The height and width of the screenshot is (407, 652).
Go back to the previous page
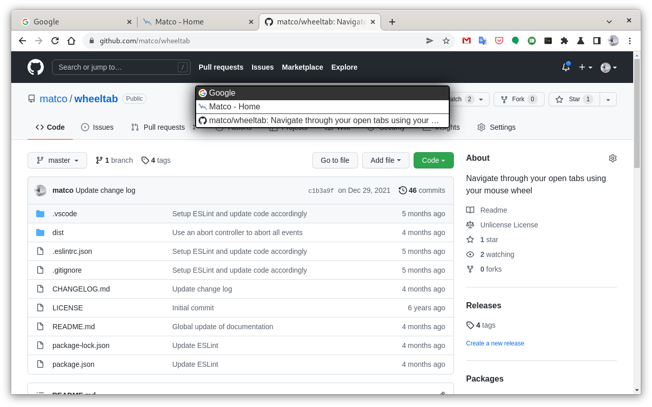click(22, 41)
